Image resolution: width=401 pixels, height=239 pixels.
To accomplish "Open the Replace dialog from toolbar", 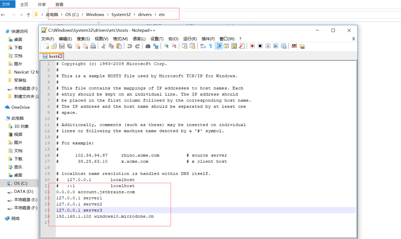I will (156, 46).
